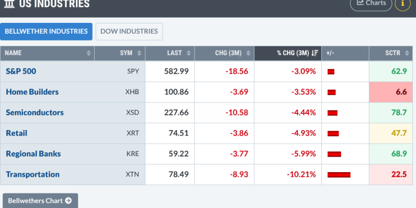Open the Transportation link

pyautogui.click(x=33, y=174)
